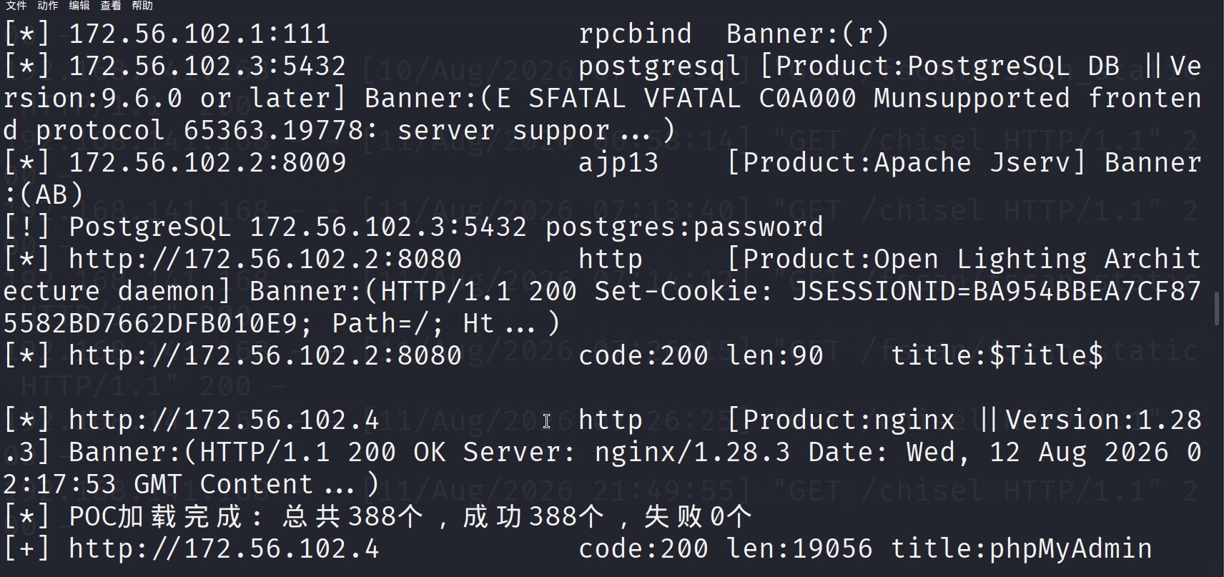Click the postgres:password credential text
This screenshot has height=577, width=1224.
point(684,227)
